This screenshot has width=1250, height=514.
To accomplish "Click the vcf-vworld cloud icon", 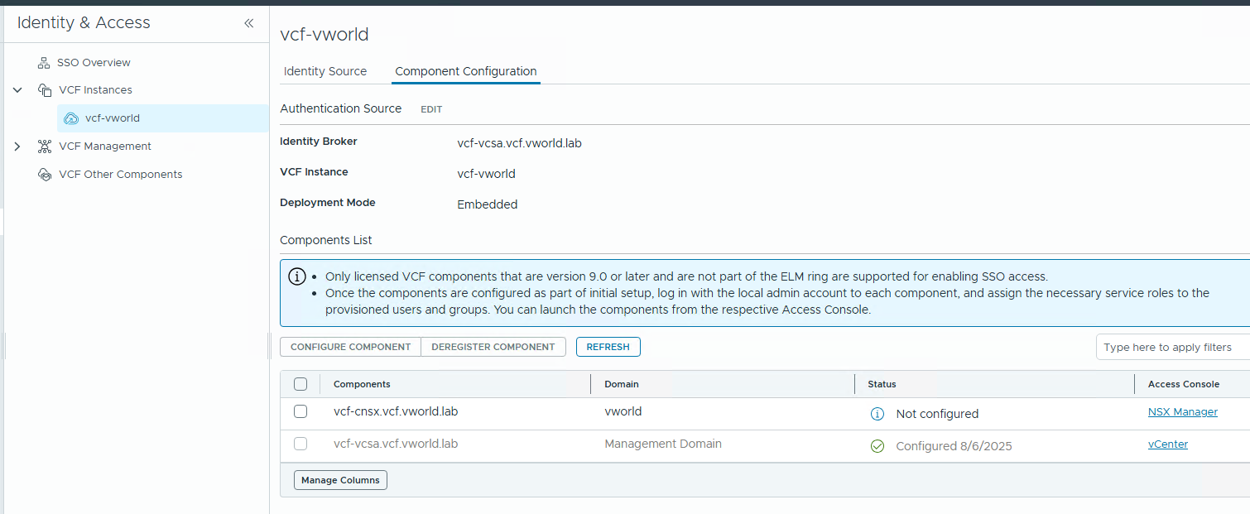I will coord(71,118).
